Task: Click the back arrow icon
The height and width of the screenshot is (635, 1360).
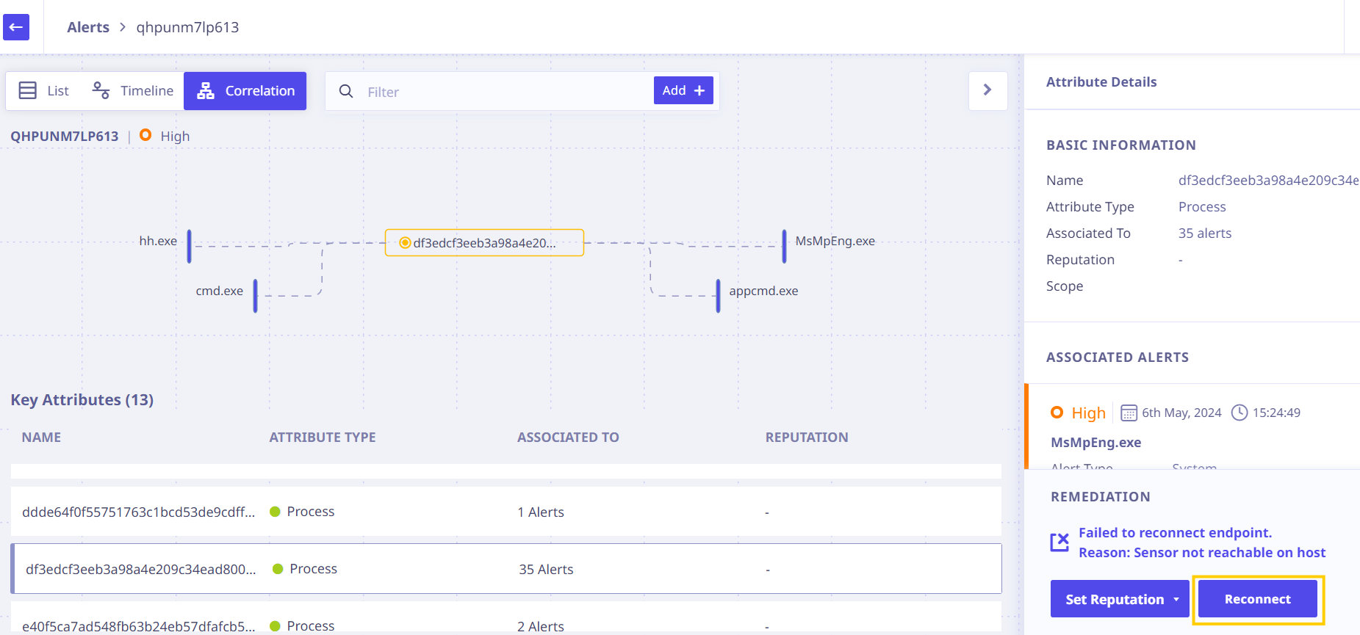Action: [15, 27]
